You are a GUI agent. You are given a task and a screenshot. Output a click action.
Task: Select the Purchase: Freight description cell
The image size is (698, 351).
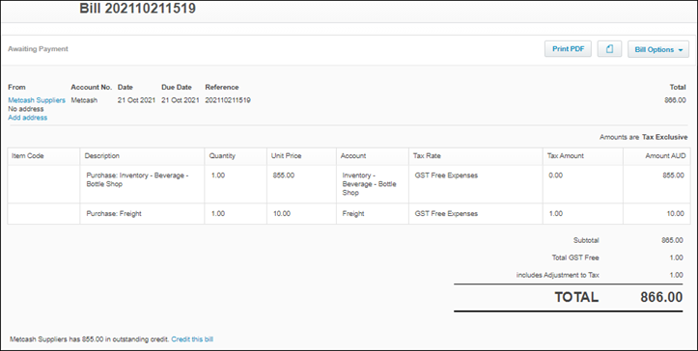pyautogui.click(x=142, y=213)
